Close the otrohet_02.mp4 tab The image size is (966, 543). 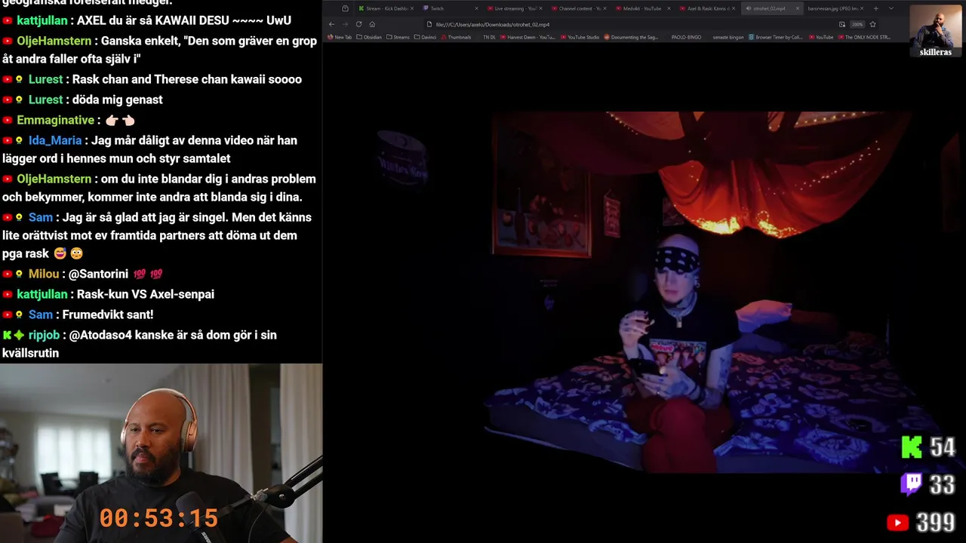[798, 8]
